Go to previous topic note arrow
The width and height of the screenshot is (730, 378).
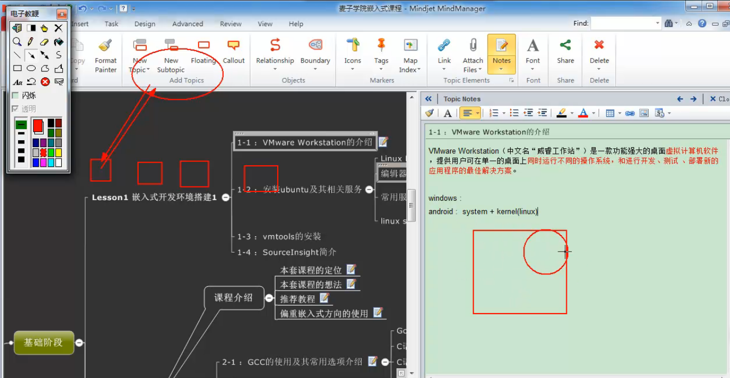pos(680,99)
